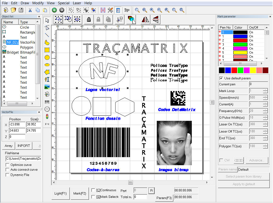Open the Laser menu
Viewport: 273px width, 203px height.
coord(77,3)
